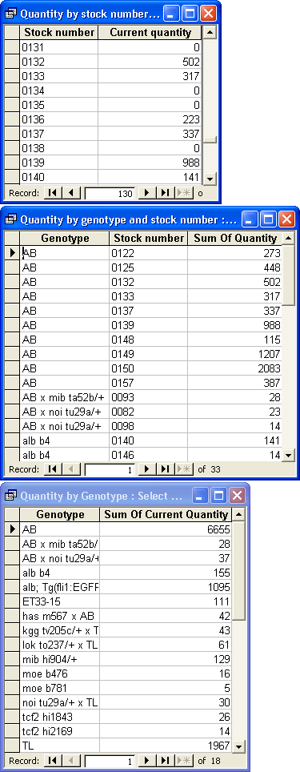Click quantity 2083 cell
Screen dimensions: 300x772
click(235, 368)
